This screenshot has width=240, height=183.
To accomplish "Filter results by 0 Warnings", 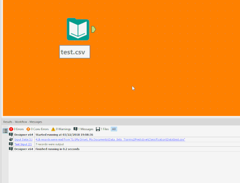I will [61, 129].
